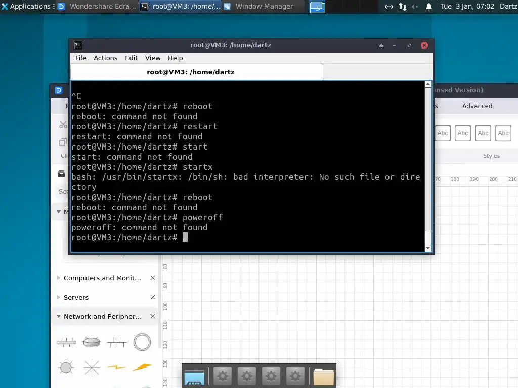Open the terminal Edit menu
Screen dimensions: 518x388
click(x=131, y=58)
